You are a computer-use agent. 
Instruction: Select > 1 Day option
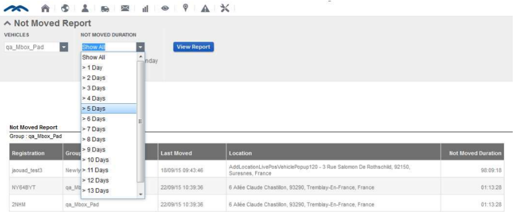(x=108, y=68)
